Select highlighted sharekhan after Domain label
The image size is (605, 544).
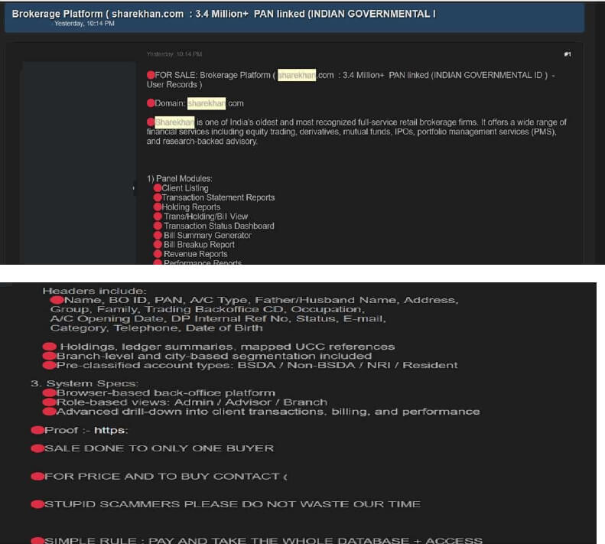[x=207, y=103]
